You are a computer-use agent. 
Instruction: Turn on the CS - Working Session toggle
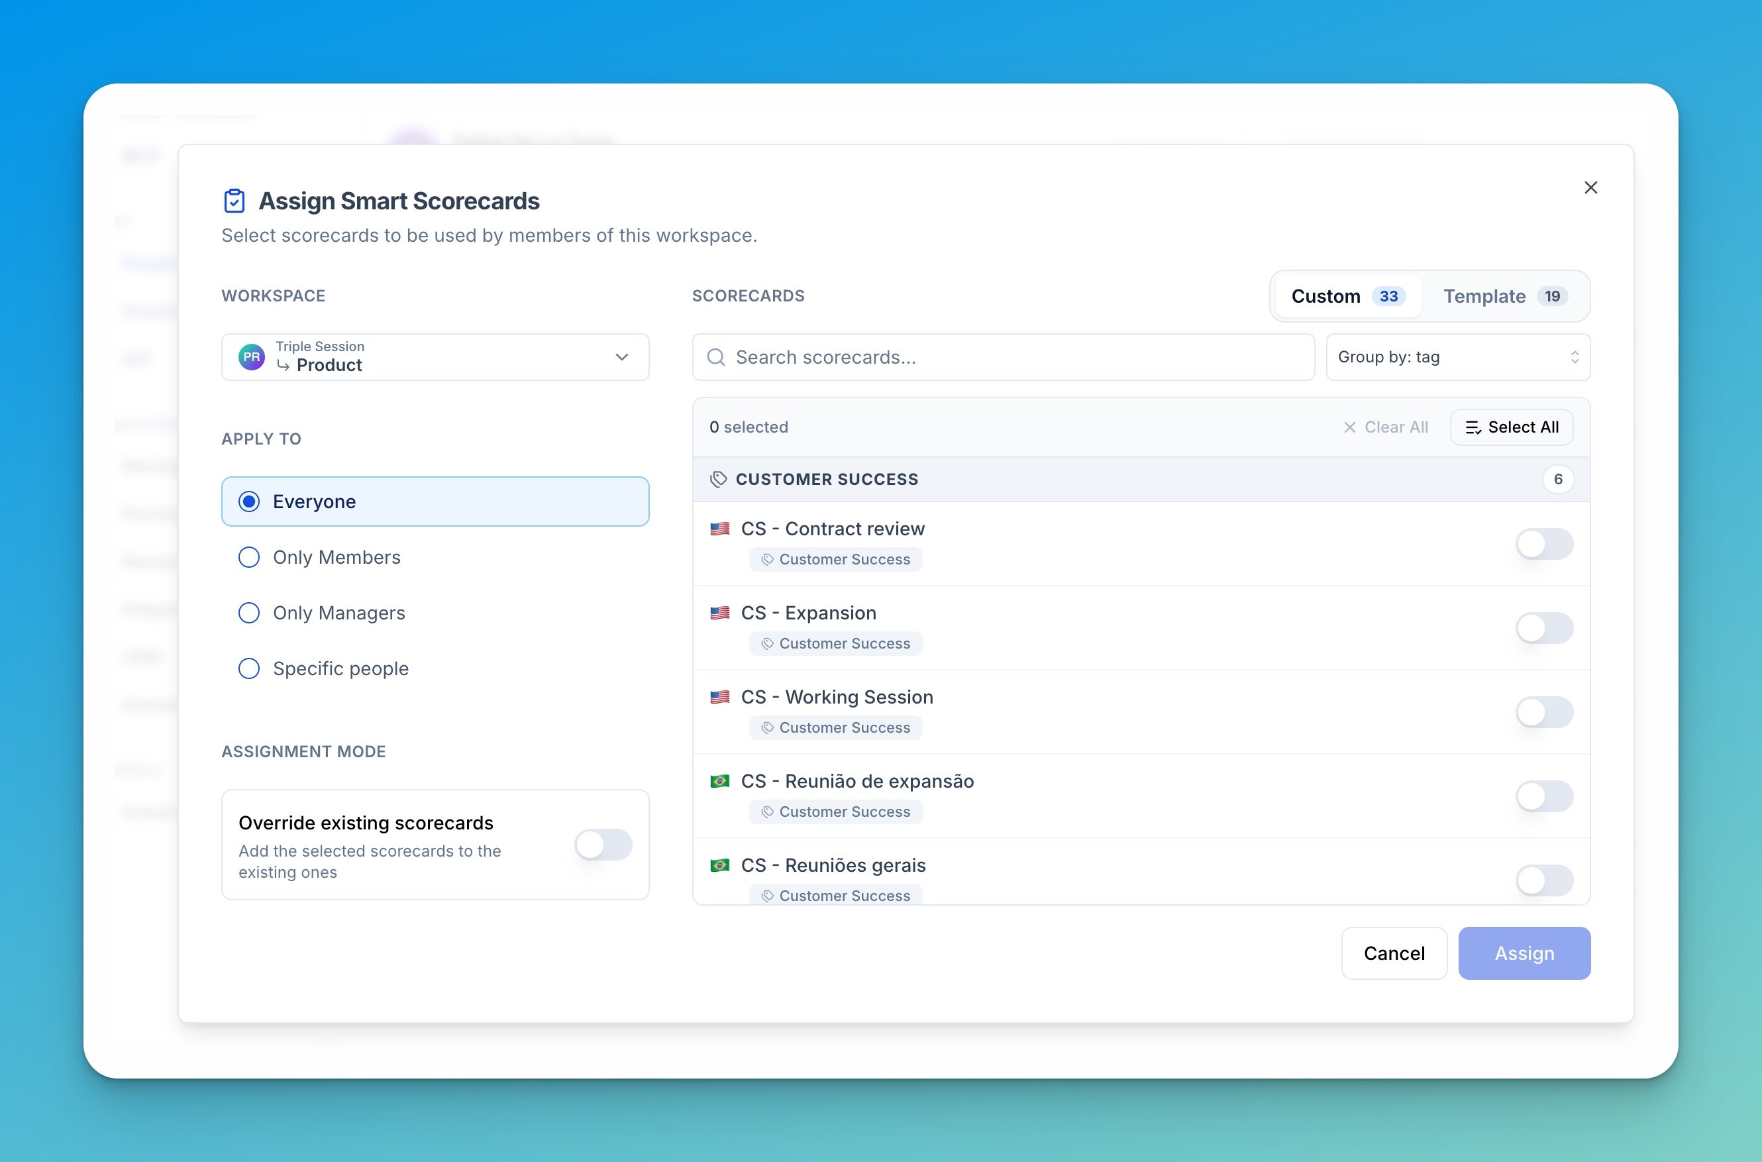point(1544,712)
